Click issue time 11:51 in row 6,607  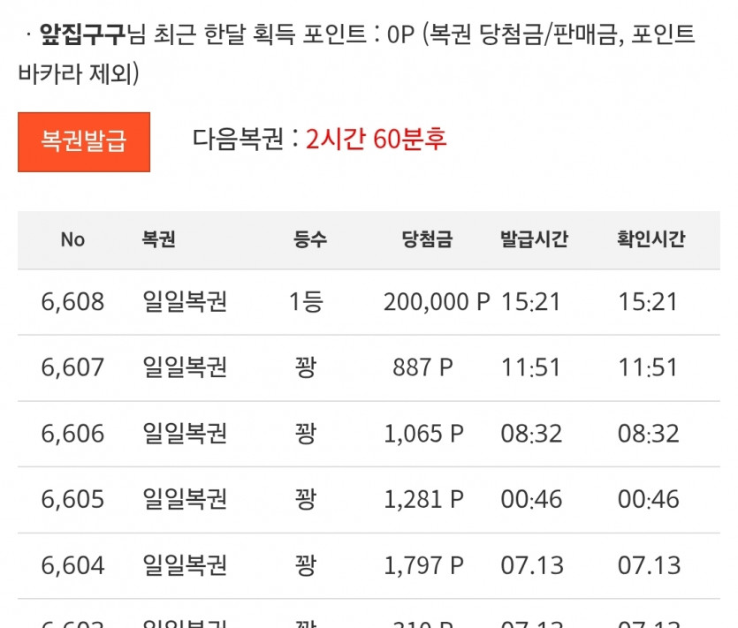point(531,367)
